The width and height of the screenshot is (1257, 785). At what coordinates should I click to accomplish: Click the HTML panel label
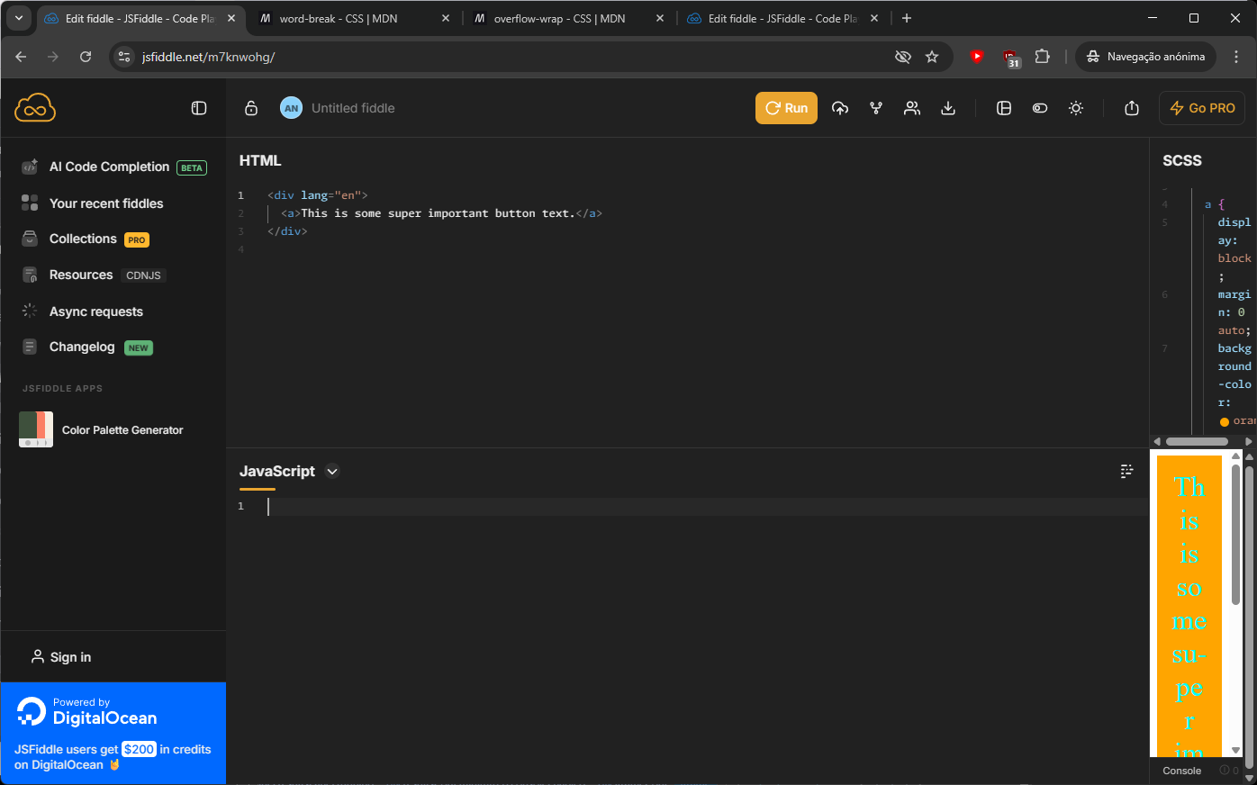click(x=260, y=160)
